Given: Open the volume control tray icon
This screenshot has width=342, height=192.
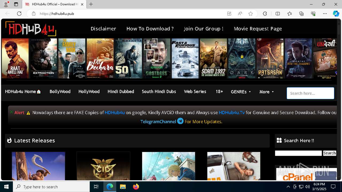Looking at the screenshot, I should (x=308, y=187).
